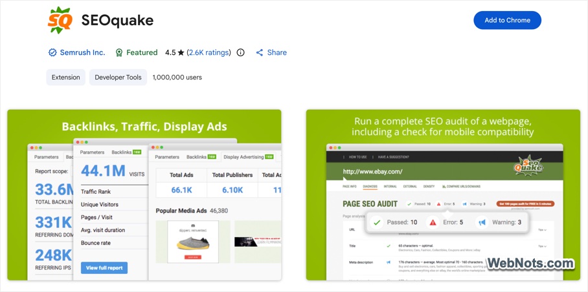Open the Backlinks, Traffic, Display Ads screenshot
This screenshot has height=292, width=588.
coord(144,195)
